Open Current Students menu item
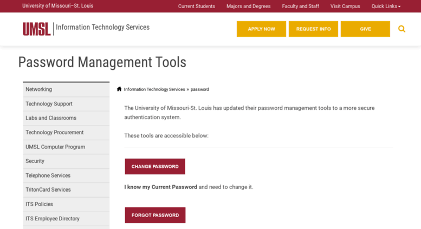Viewport: 421px width, 229px height. click(x=197, y=6)
